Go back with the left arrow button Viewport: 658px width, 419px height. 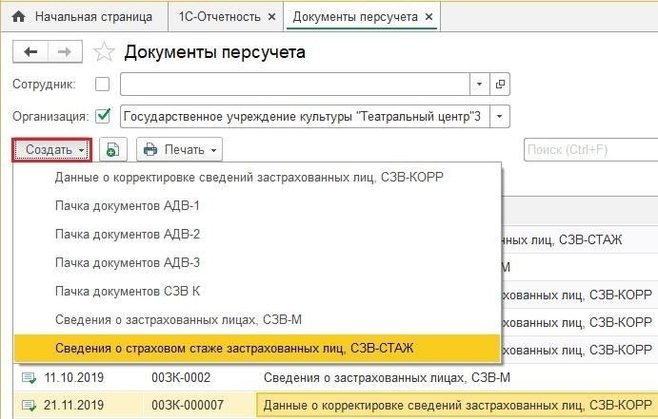(30, 52)
